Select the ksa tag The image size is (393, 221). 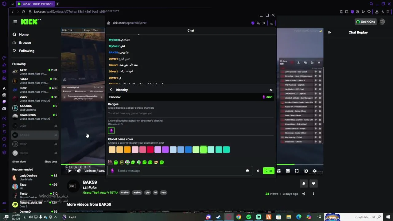click(x=163, y=193)
